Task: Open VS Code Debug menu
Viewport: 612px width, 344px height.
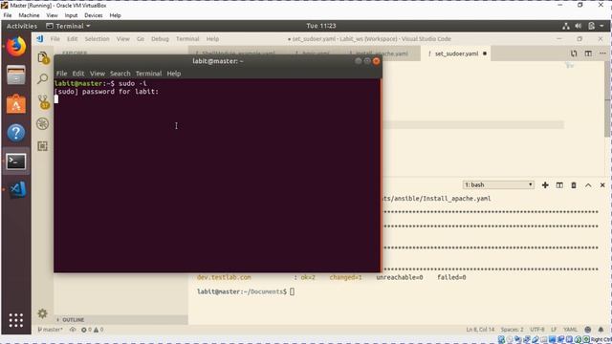Action: click(160, 39)
